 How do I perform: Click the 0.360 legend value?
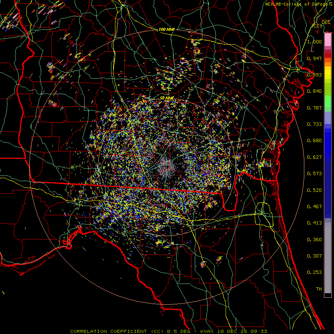(314, 240)
